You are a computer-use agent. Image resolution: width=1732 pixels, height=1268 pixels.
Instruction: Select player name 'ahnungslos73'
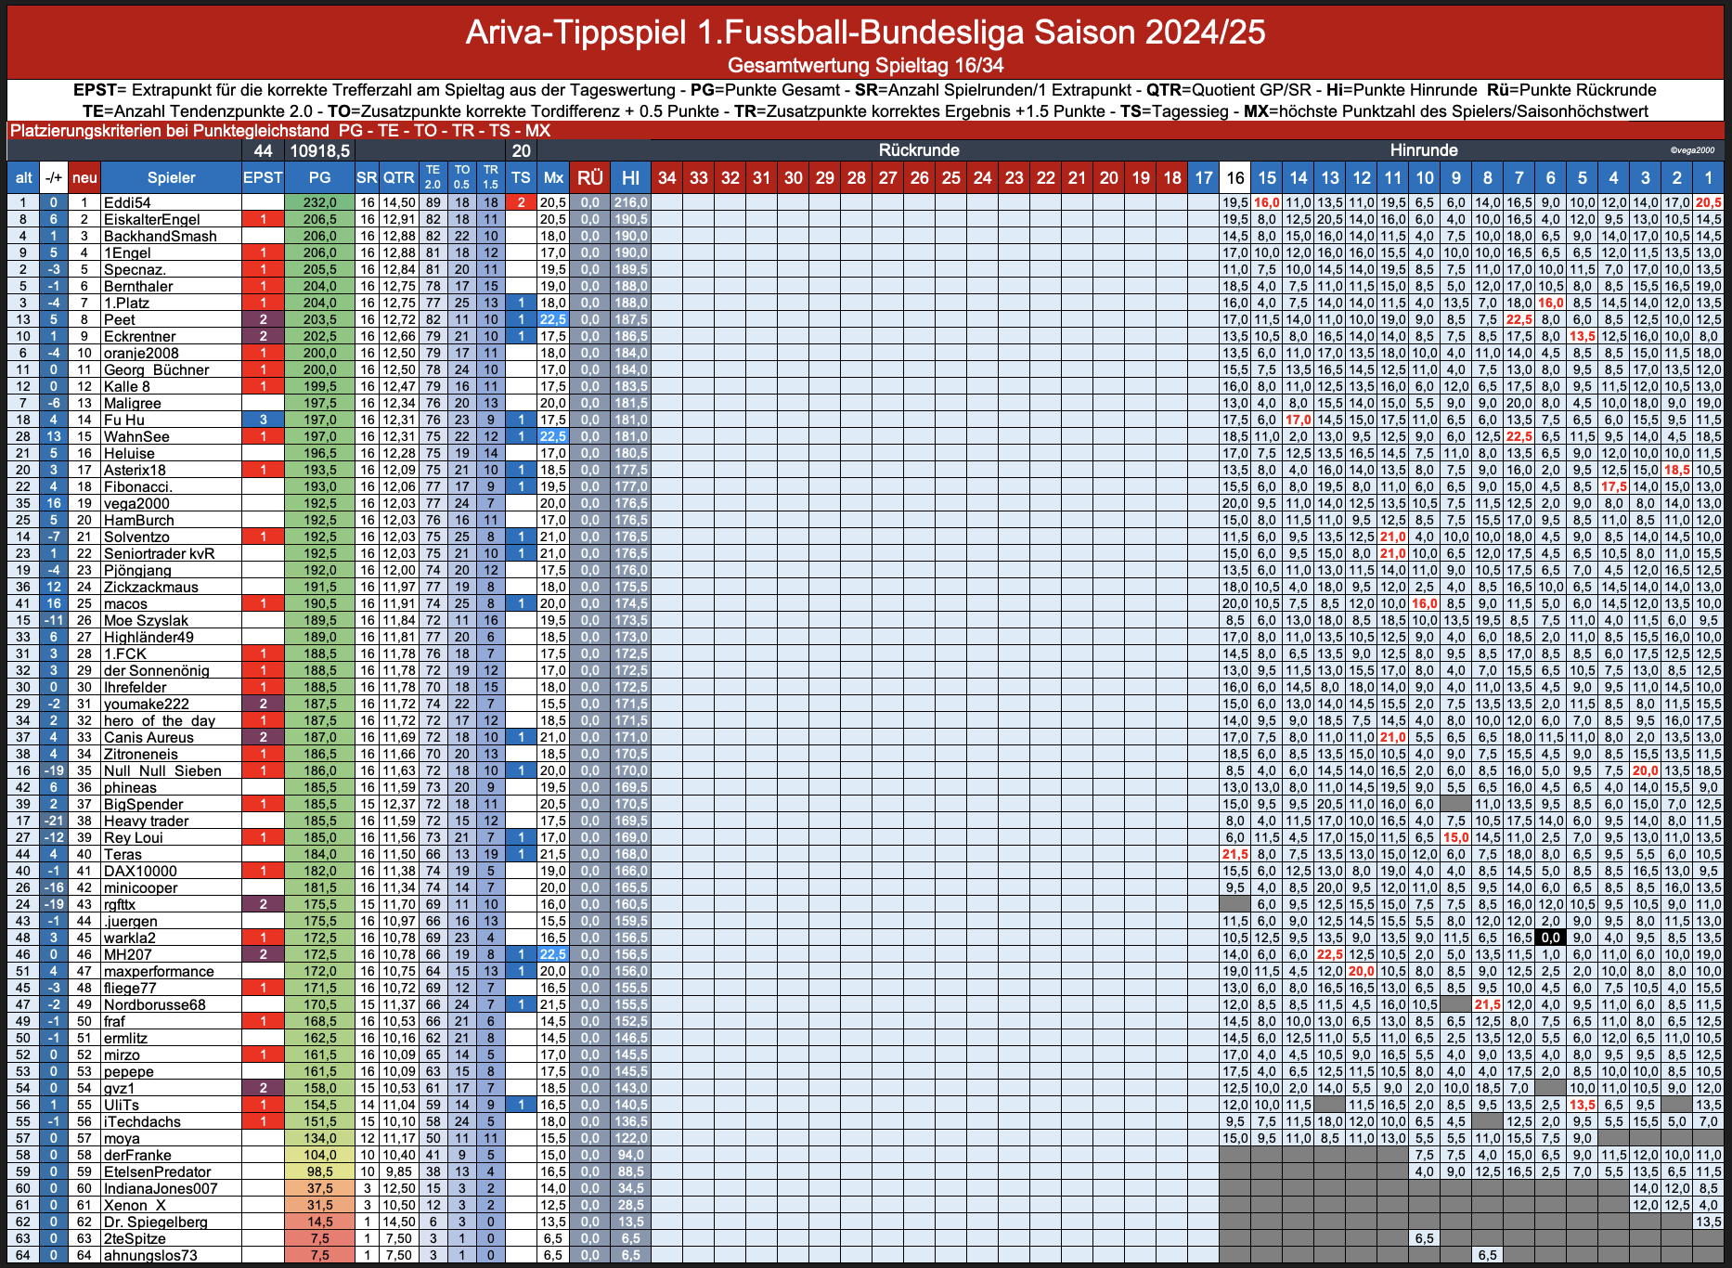tap(150, 1255)
